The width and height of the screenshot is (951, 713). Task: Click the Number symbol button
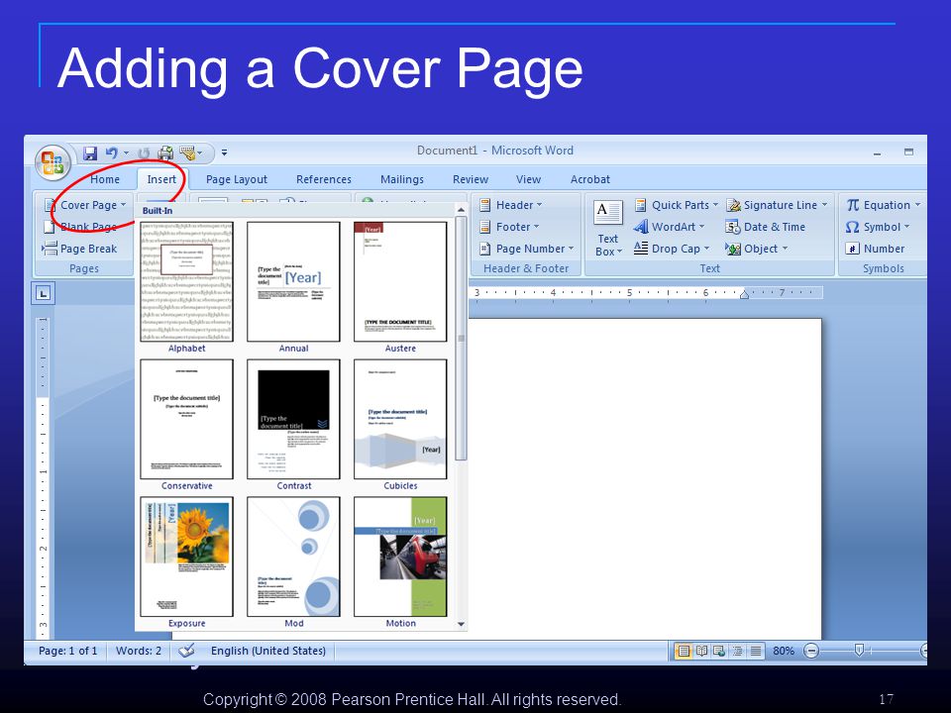click(x=875, y=249)
